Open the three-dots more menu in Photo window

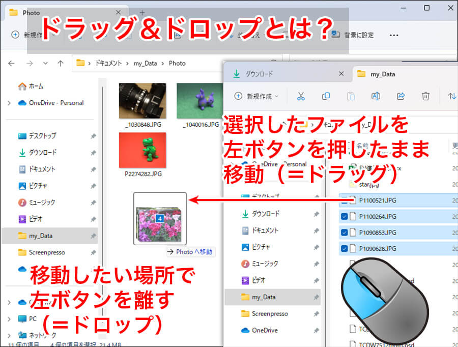[x=394, y=35]
